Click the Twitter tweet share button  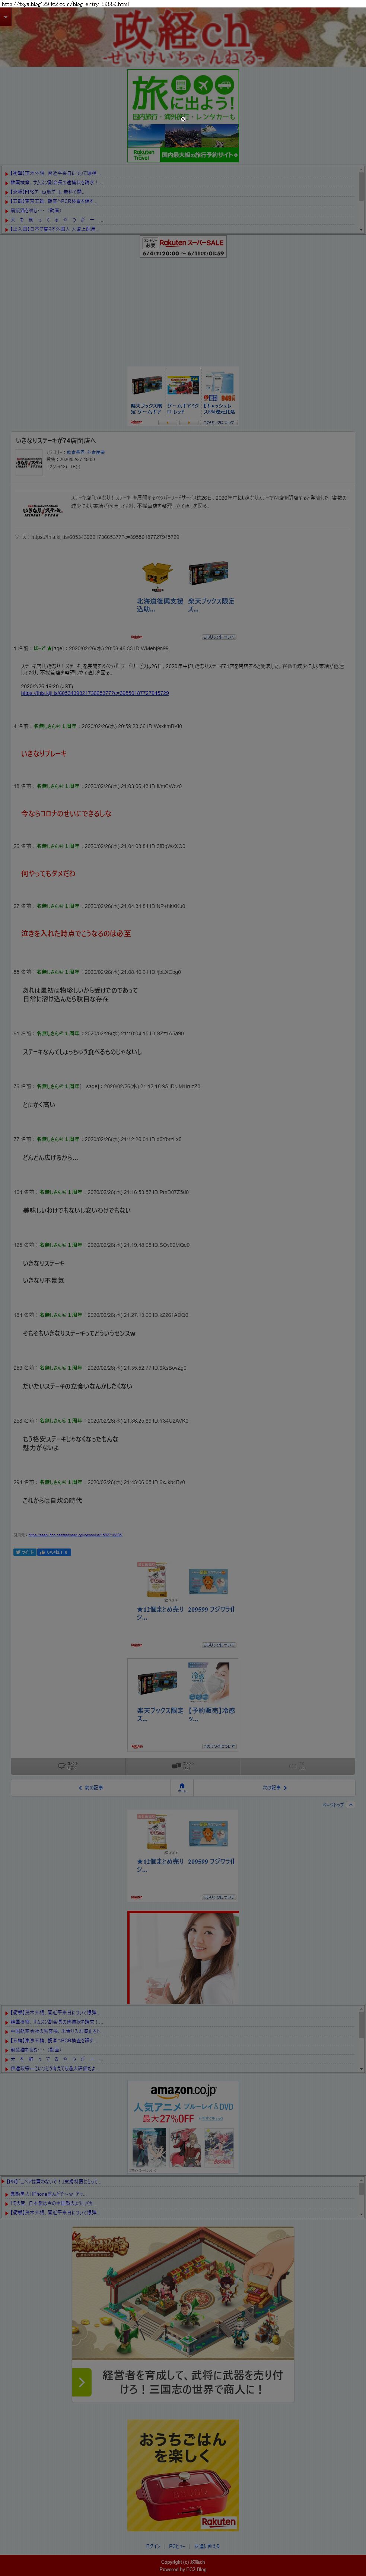pyautogui.click(x=24, y=1553)
